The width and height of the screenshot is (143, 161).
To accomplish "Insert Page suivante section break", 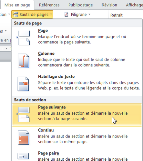I will click(77, 115).
